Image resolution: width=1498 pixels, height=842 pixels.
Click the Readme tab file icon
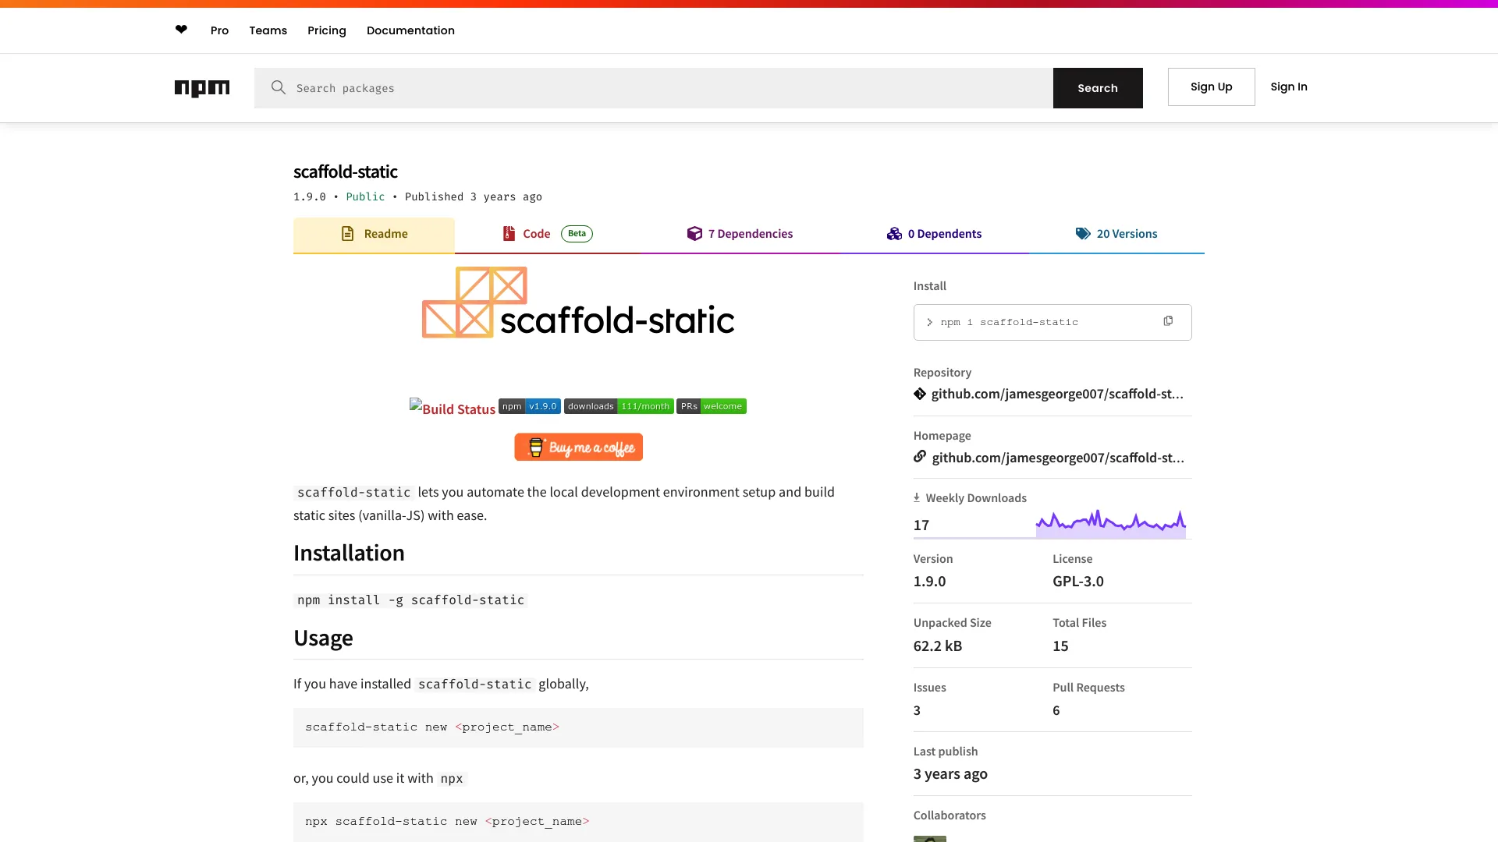[x=348, y=233]
